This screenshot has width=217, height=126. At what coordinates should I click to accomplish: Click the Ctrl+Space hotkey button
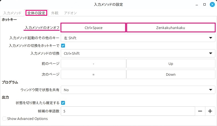[93, 28]
